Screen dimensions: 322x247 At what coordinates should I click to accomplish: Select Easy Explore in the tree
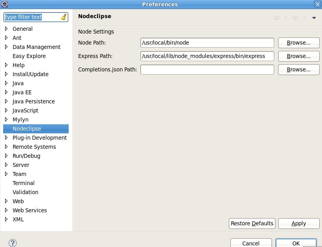(x=29, y=56)
